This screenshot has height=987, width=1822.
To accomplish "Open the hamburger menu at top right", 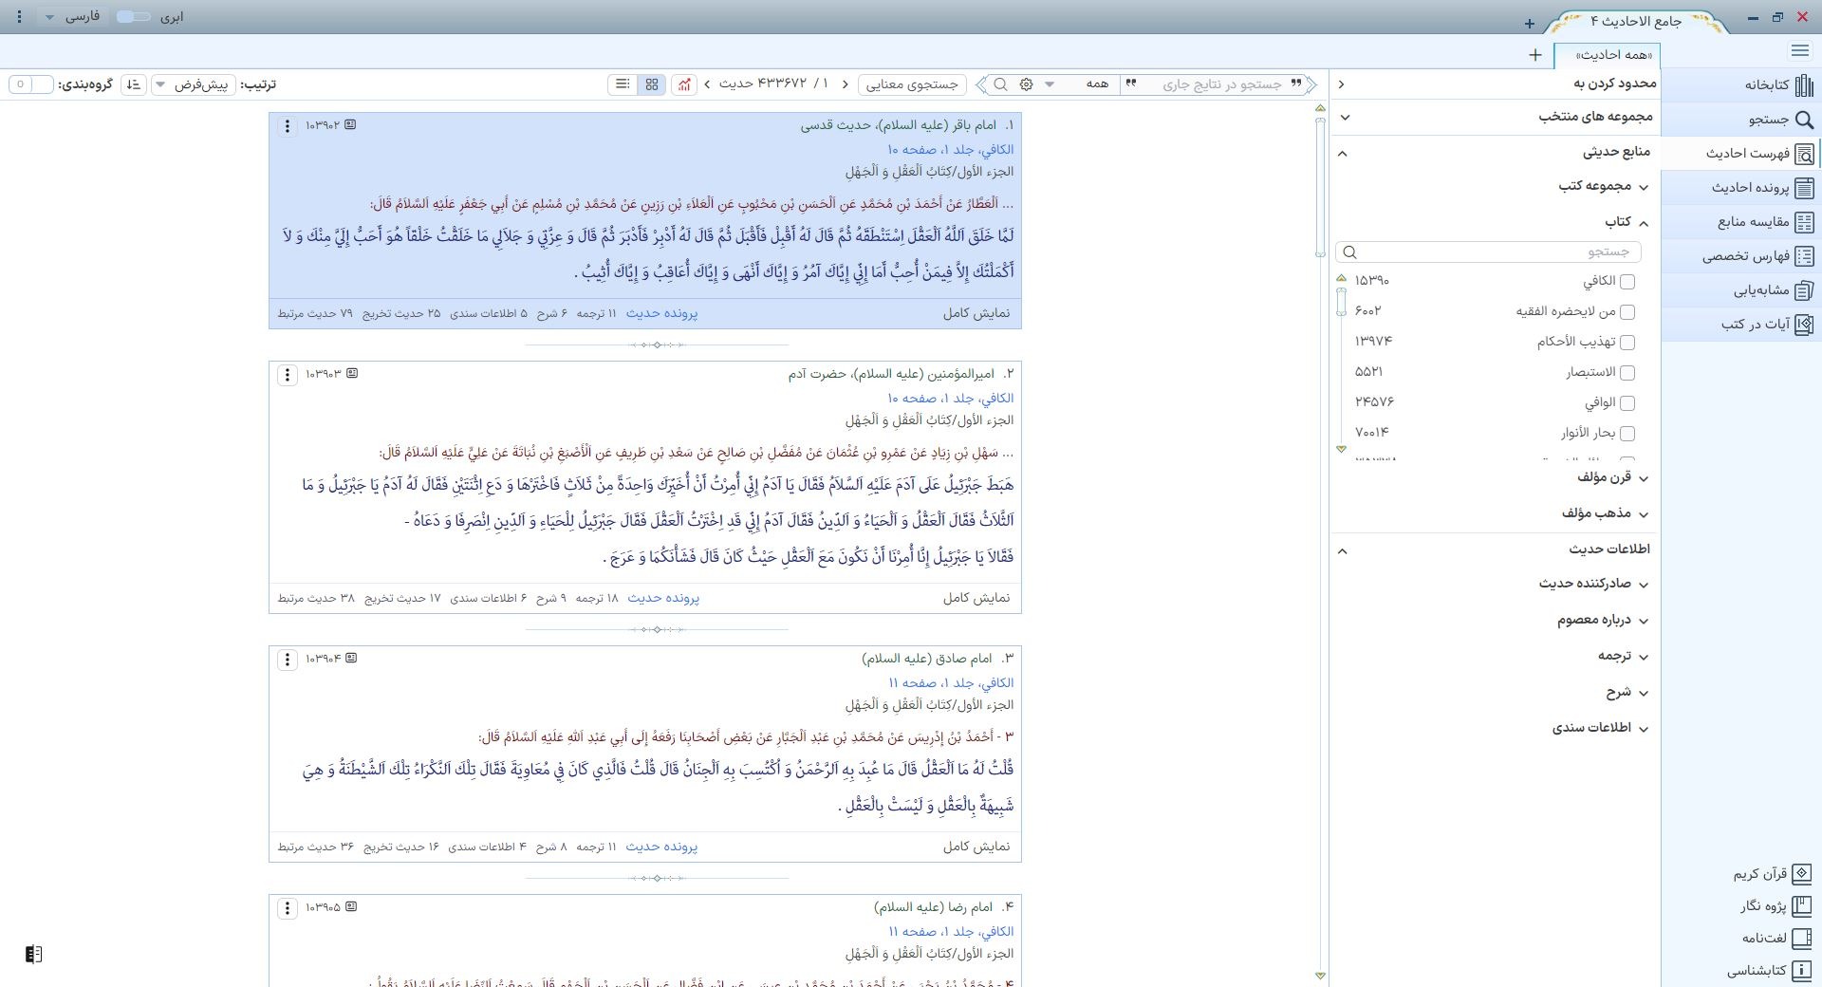I will [1799, 51].
